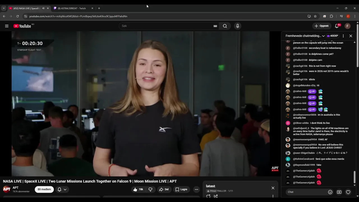Click the search magnifier button
The width and height of the screenshot is (359, 202).
tap(225, 26)
